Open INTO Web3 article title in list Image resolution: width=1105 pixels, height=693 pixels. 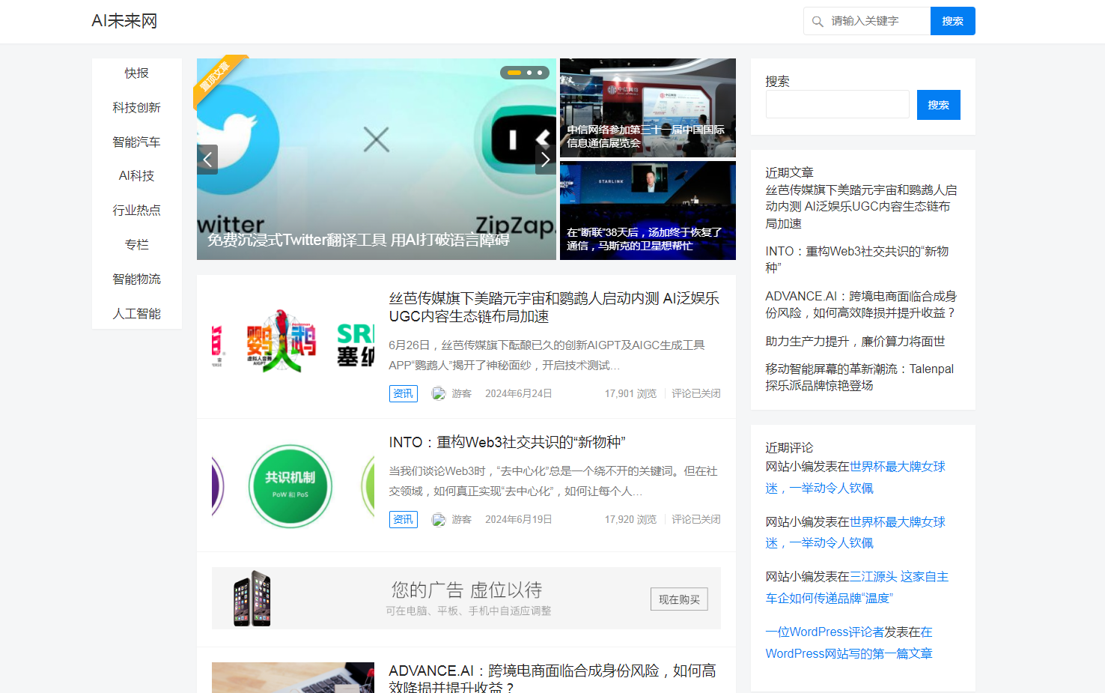[x=507, y=443]
